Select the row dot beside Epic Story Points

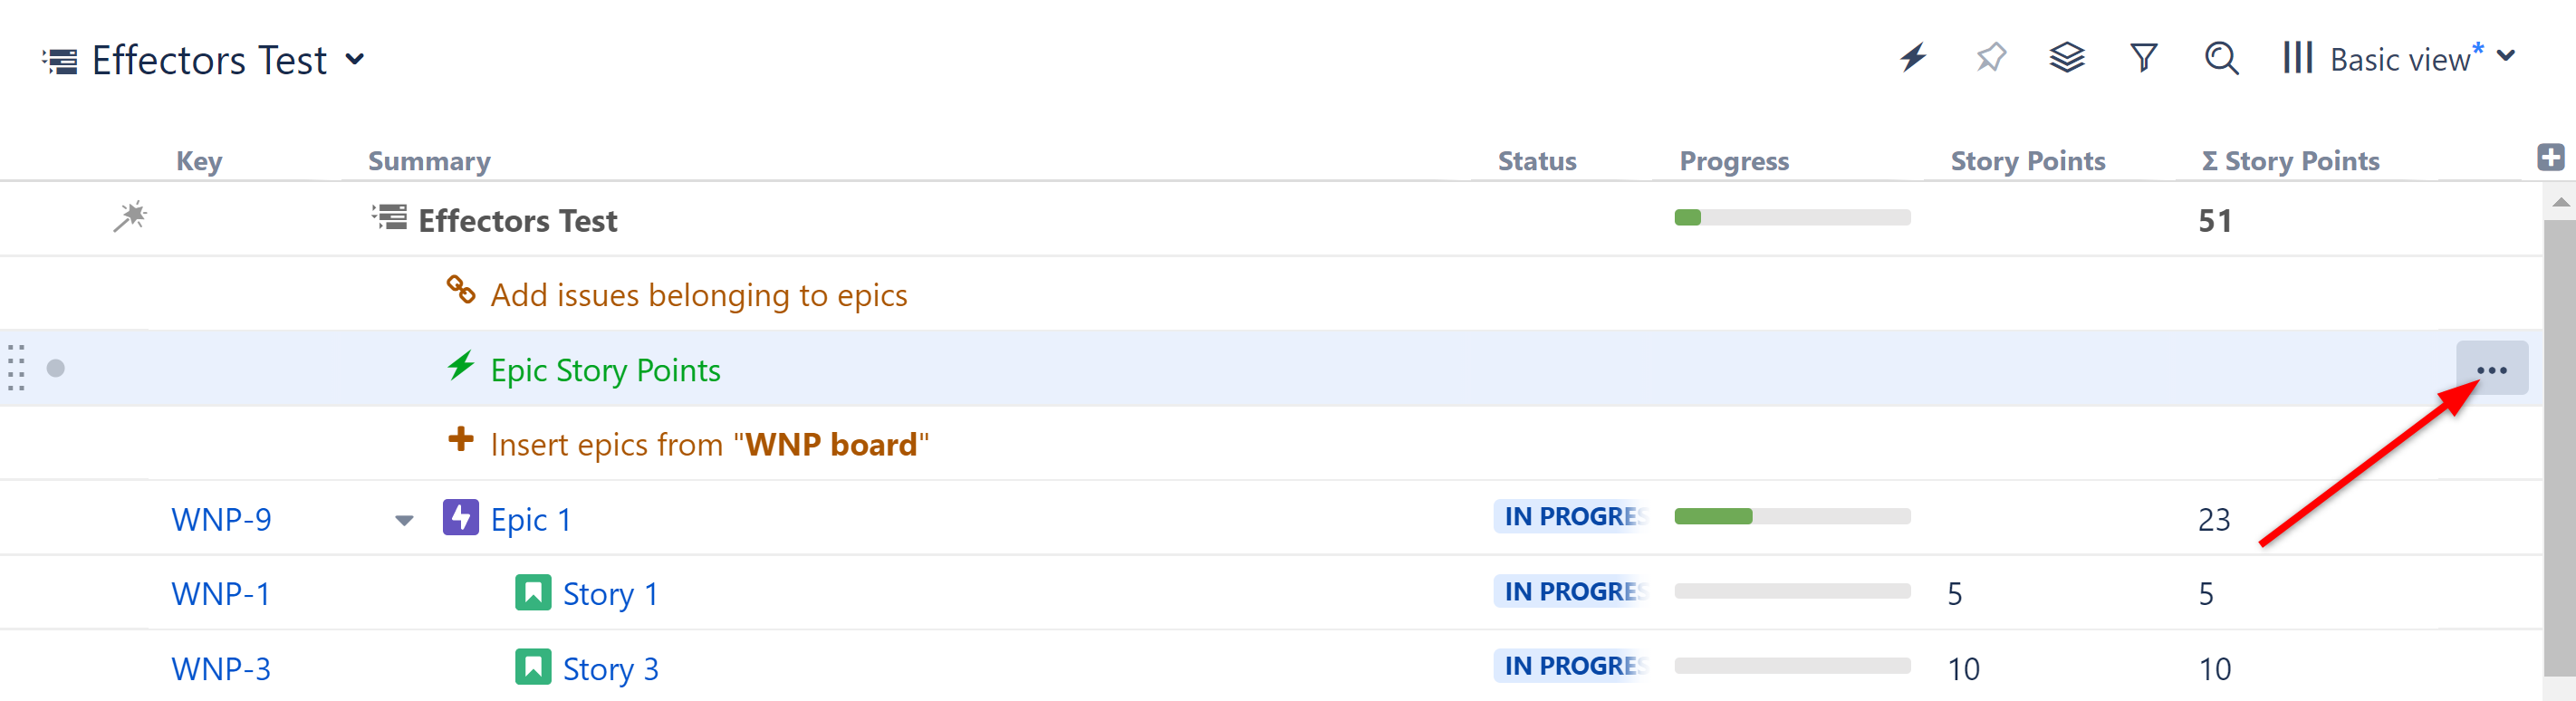(56, 369)
